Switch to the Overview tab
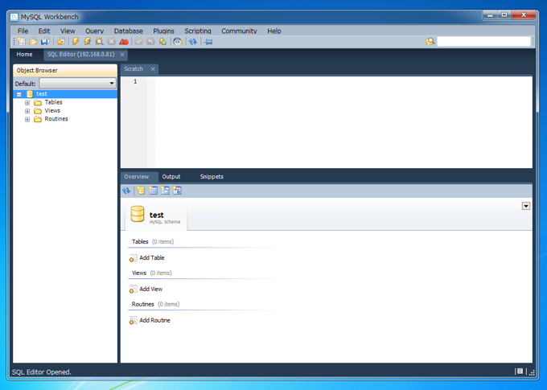The width and height of the screenshot is (547, 390). pos(137,177)
